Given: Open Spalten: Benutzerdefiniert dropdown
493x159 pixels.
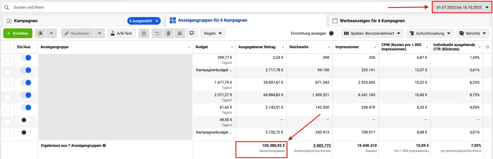Looking at the screenshot, I should (372, 33).
